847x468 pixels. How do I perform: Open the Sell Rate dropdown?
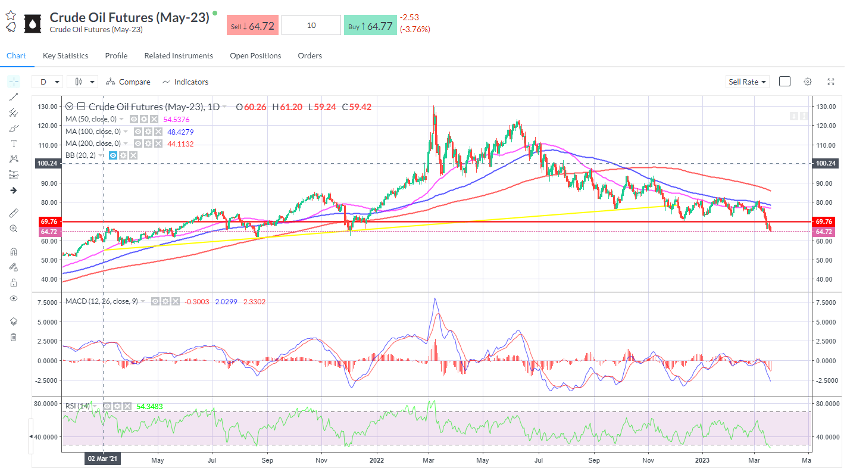747,82
